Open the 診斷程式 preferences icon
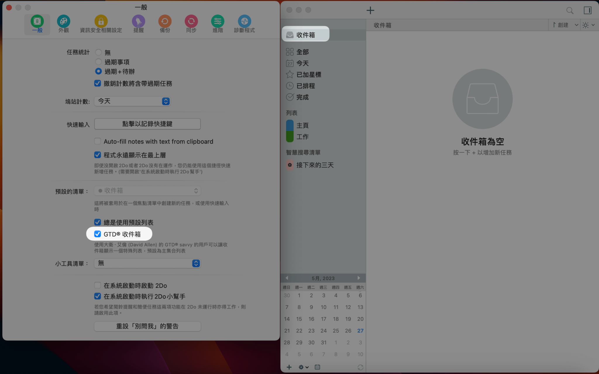The height and width of the screenshot is (374, 599). point(245,21)
